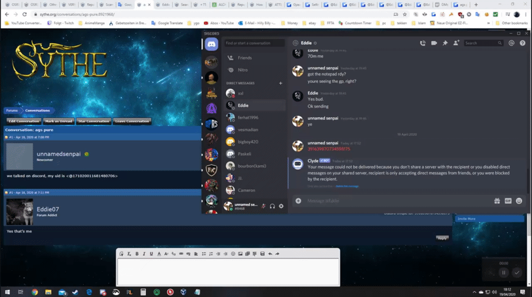The height and width of the screenshot is (297, 532).
Task: Click the Redo icon in editor
Action: (277, 254)
